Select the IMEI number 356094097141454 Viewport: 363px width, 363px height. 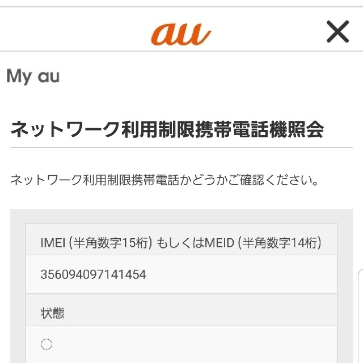coord(94,275)
